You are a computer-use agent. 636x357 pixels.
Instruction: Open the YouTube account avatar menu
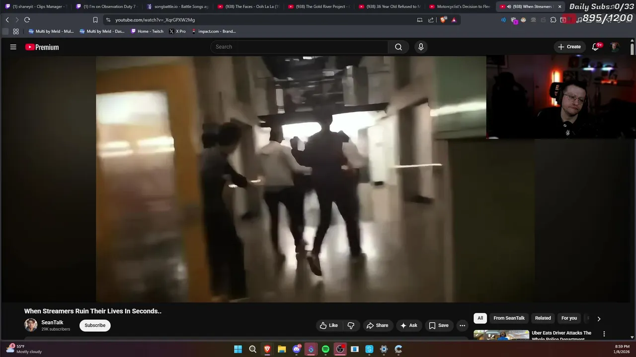coord(615,47)
